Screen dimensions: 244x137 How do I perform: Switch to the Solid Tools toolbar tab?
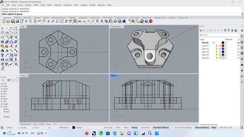click(x=95, y=18)
